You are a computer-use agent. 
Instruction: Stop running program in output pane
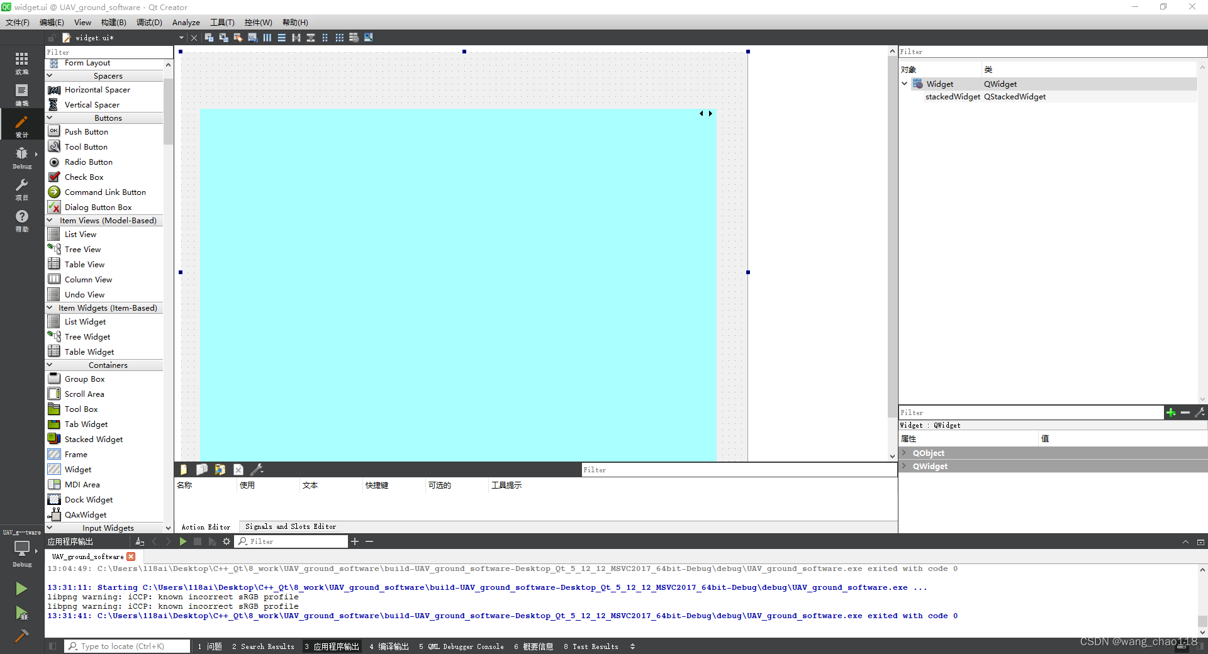point(198,541)
